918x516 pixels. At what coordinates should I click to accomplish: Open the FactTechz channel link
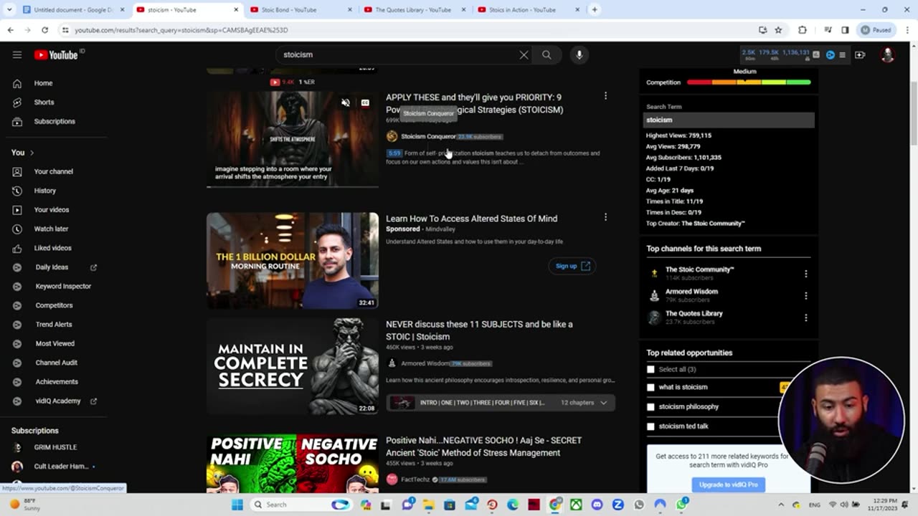[x=415, y=479]
